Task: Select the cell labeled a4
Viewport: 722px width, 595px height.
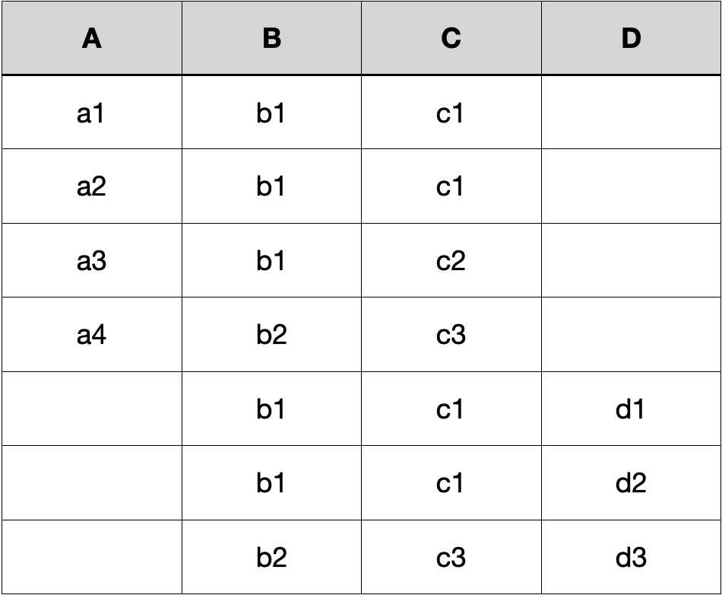Action: point(91,335)
